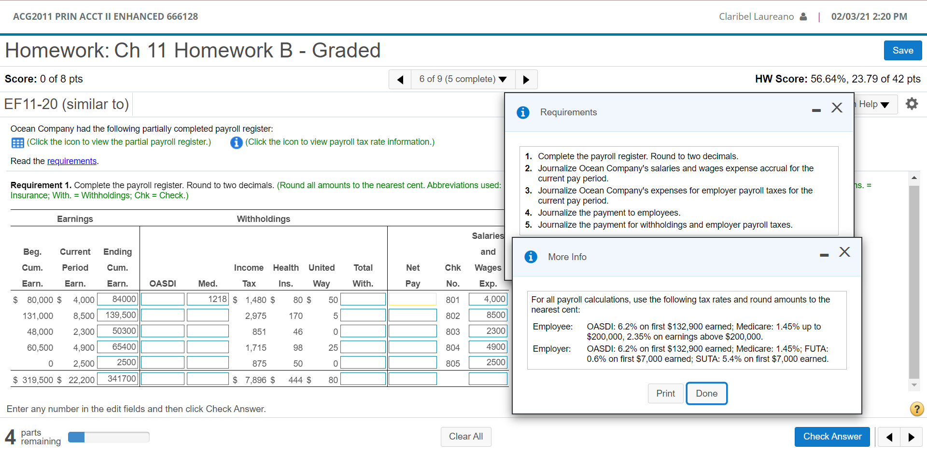Open the requirements link

(x=72, y=161)
